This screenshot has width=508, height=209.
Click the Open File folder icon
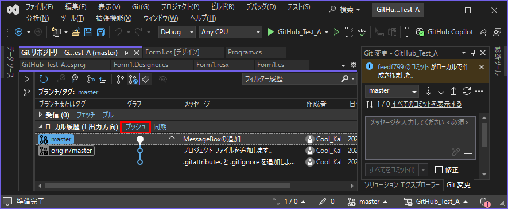[76, 32]
